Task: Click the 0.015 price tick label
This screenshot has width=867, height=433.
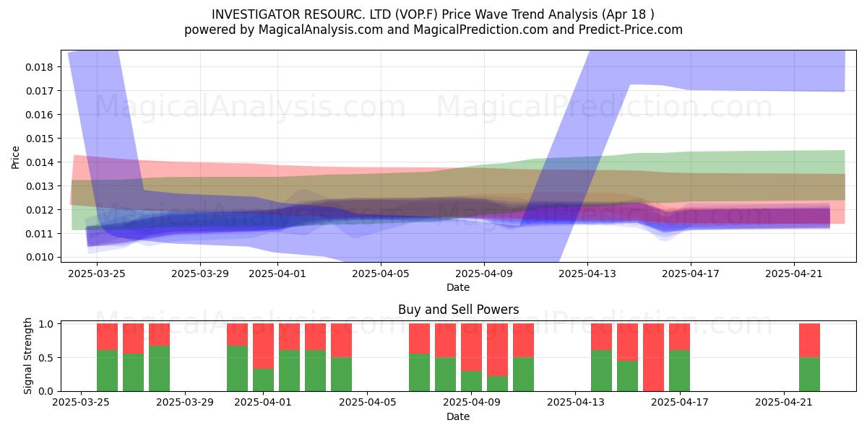Action: click(x=40, y=139)
